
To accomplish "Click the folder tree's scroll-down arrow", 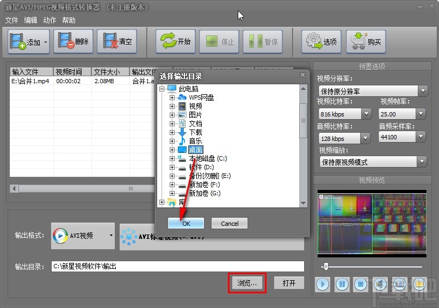I will tap(303, 204).
